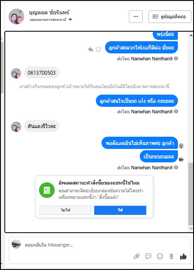
Task: Click the Messenger reply input field
Action: pos(100,245)
